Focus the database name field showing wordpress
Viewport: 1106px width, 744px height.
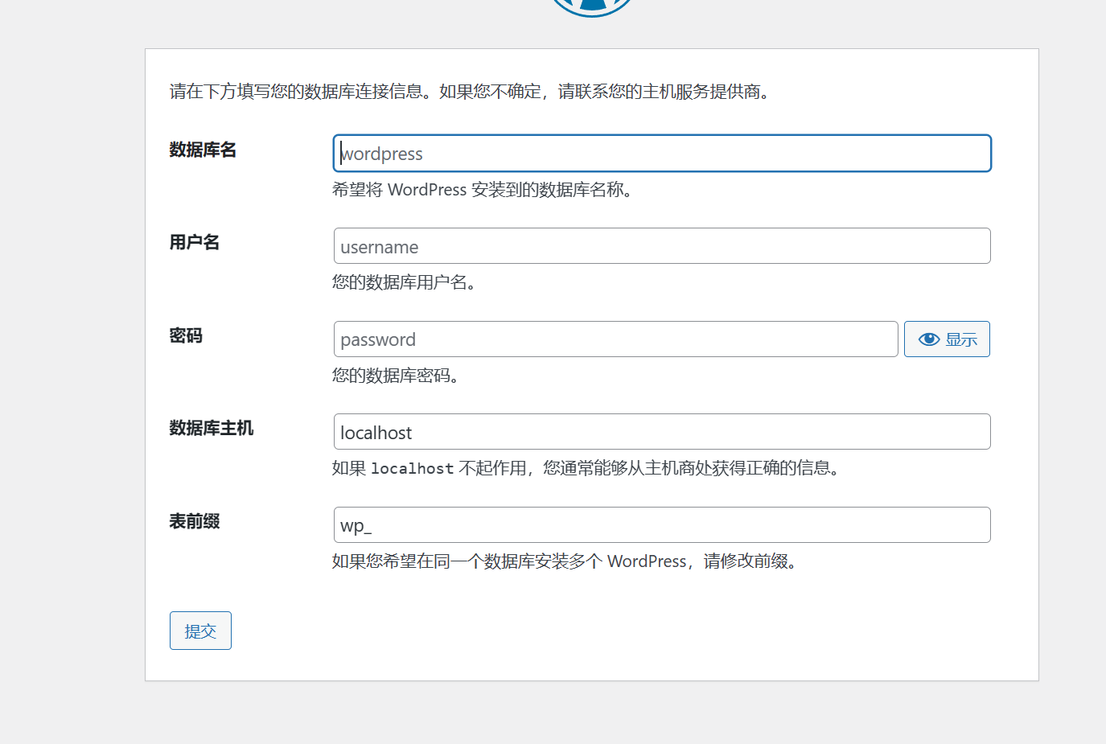click(x=661, y=154)
